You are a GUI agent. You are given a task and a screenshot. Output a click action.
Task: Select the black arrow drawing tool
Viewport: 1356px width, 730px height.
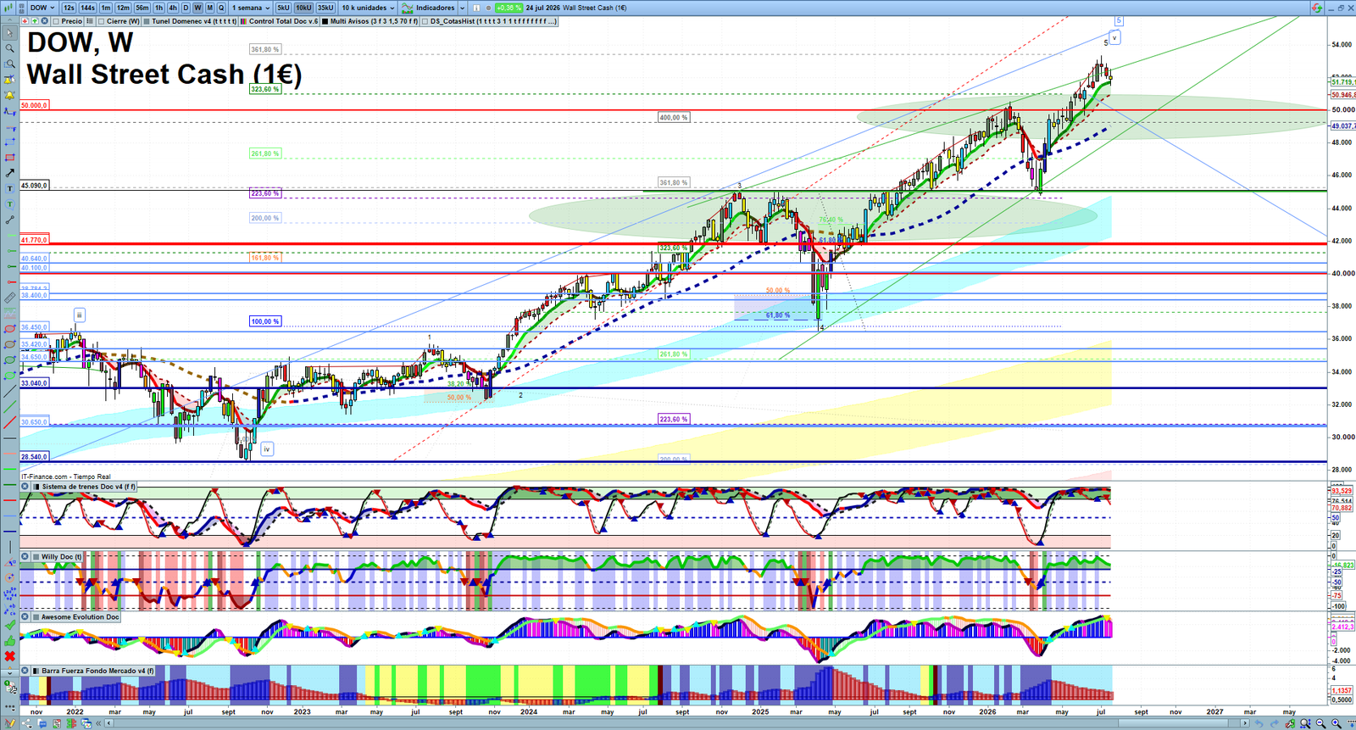tap(9, 173)
